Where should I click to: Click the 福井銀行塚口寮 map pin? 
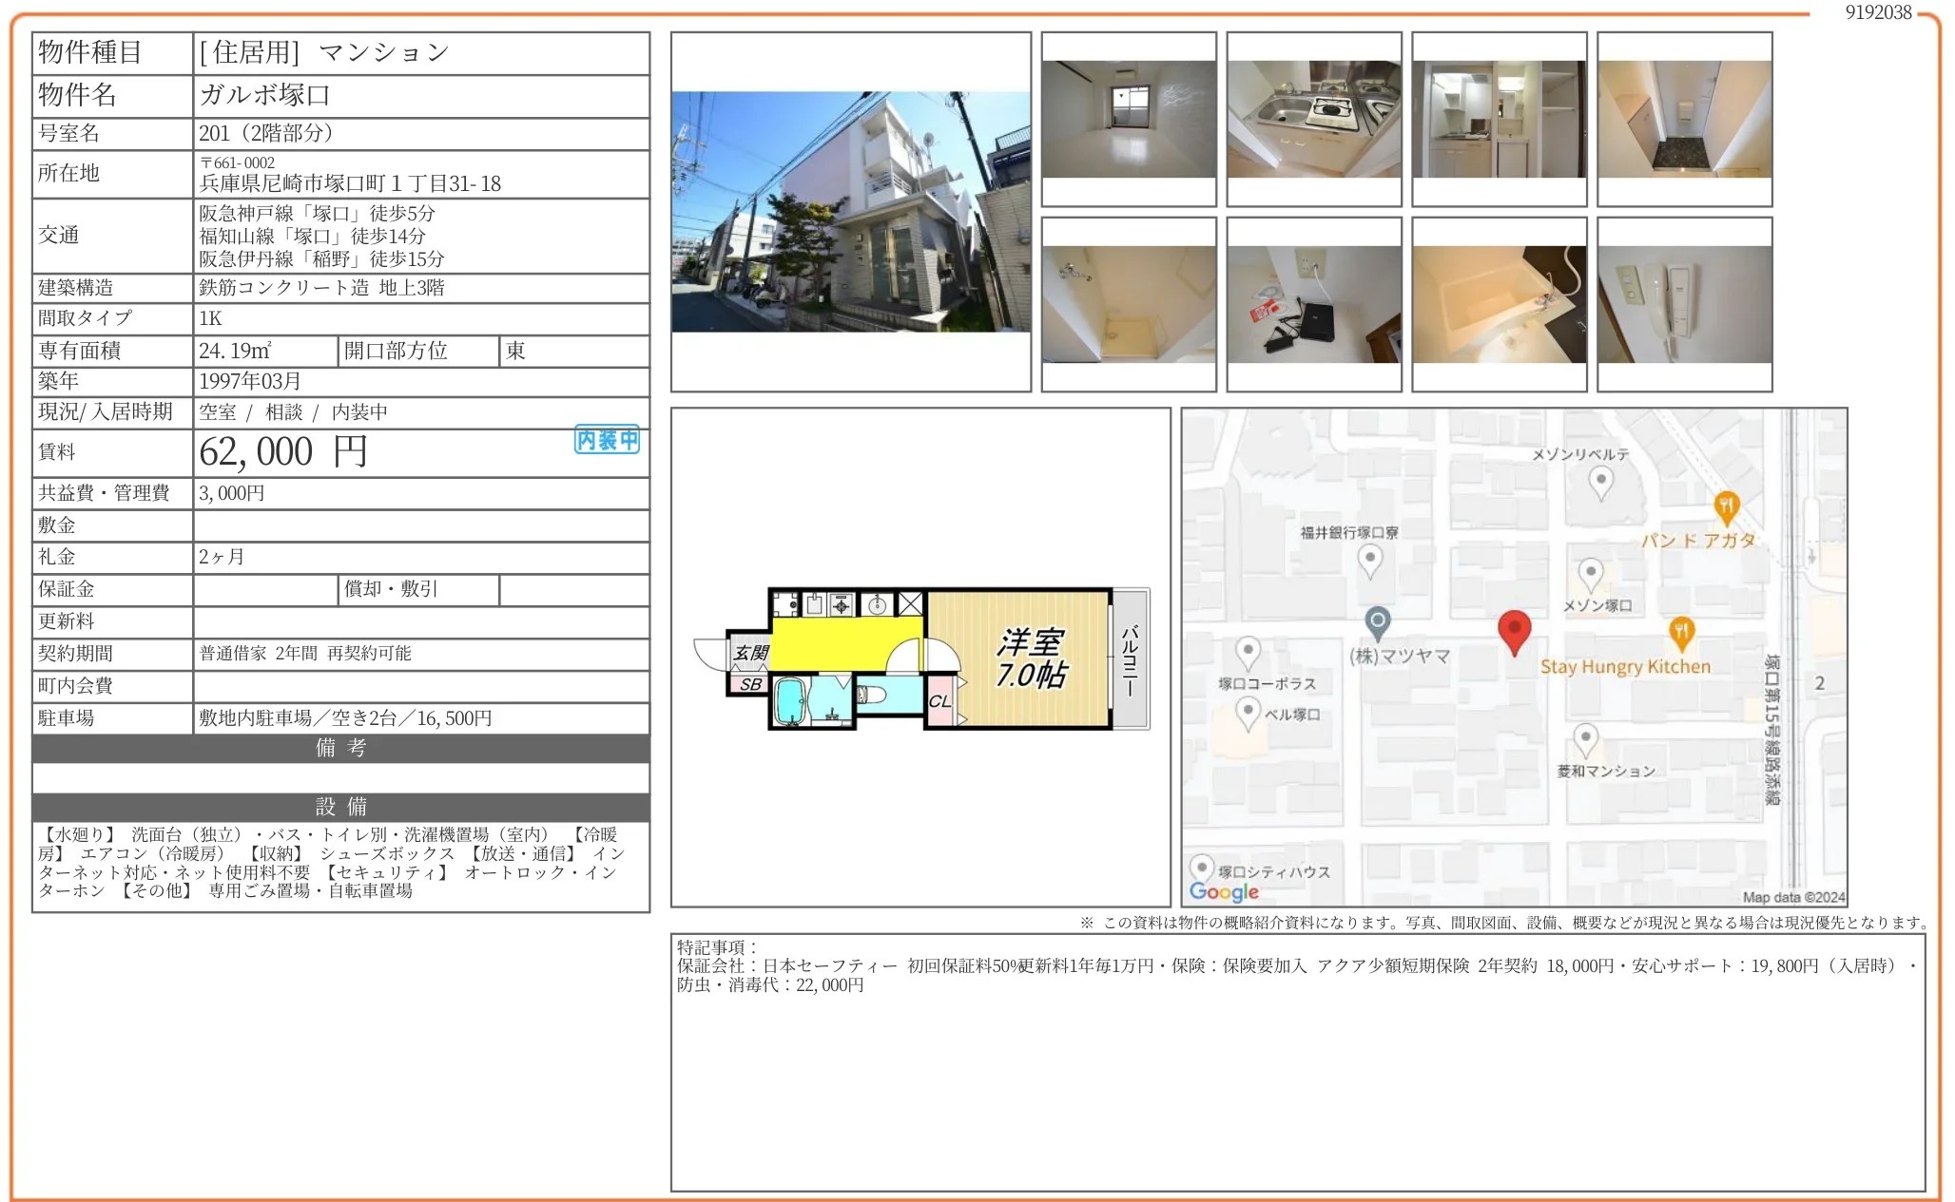tap(1369, 560)
